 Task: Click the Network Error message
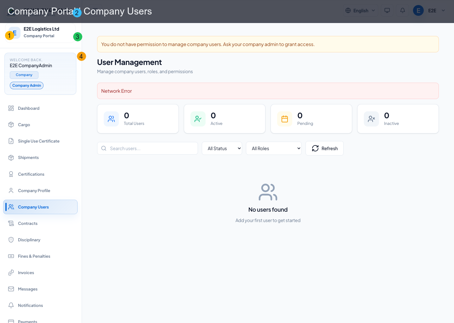coord(116,91)
